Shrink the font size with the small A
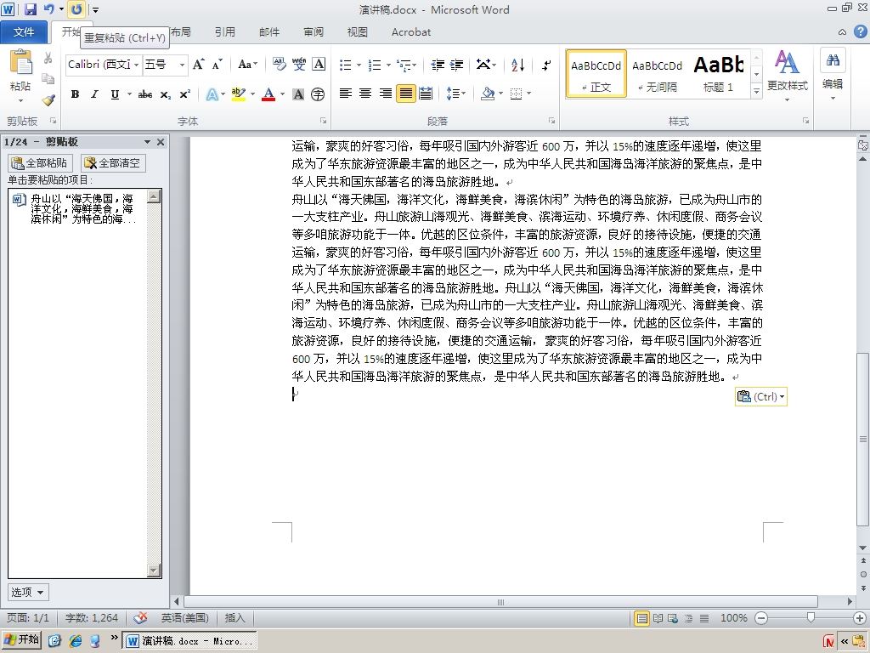Screen dimensions: 870x653 (217, 65)
